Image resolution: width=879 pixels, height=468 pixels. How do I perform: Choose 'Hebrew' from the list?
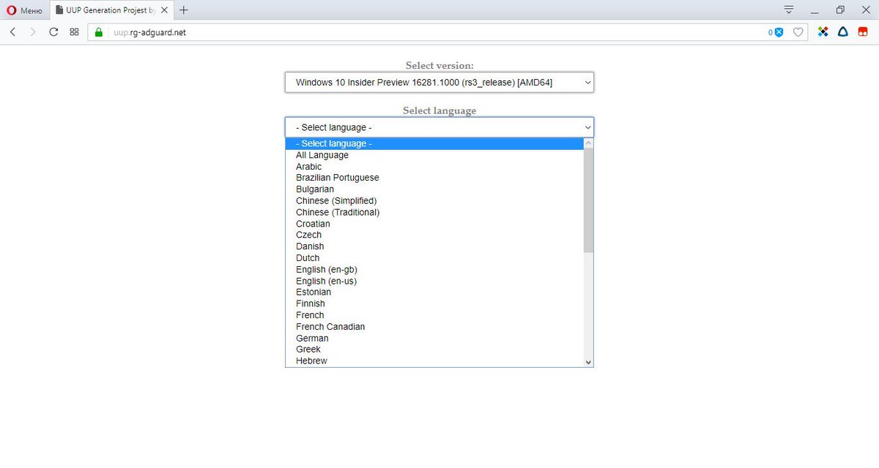(x=434, y=361)
